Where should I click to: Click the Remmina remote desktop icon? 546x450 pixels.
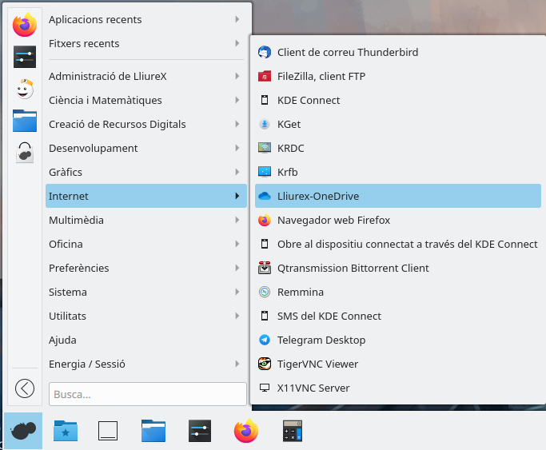pyautogui.click(x=265, y=293)
